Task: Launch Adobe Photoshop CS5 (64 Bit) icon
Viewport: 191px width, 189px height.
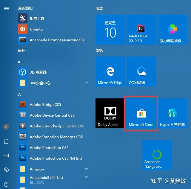Action: point(23,158)
